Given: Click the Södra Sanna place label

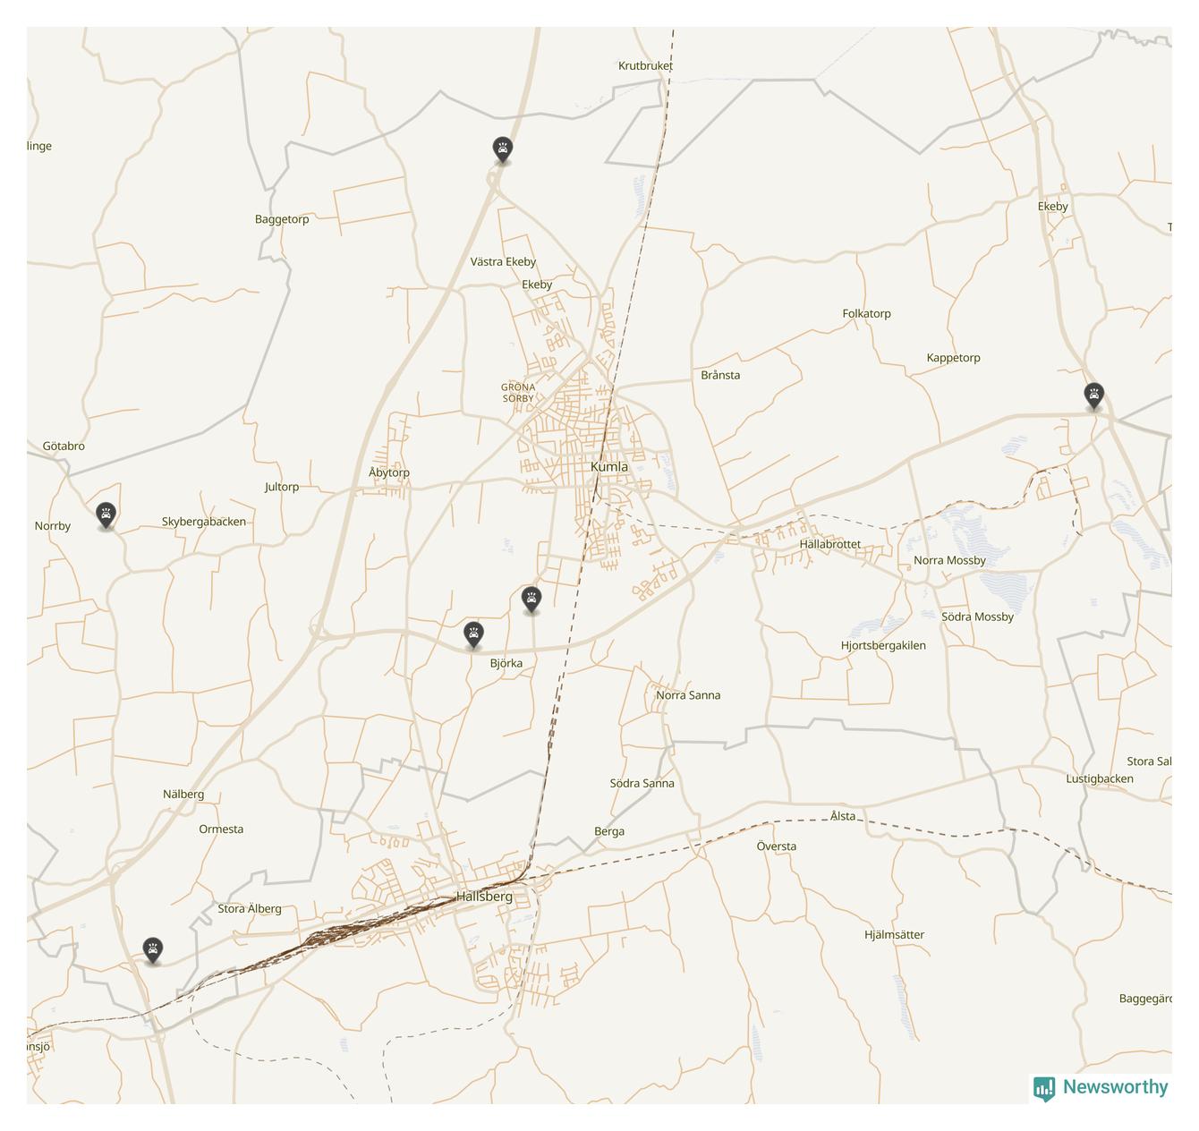Looking at the screenshot, I should [642, 783].
